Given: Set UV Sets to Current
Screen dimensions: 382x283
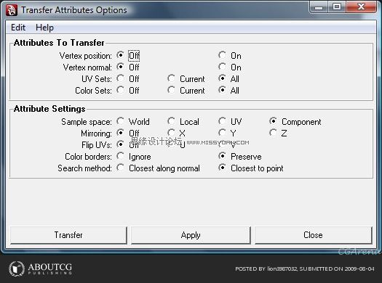Looking at the screenshot, I should pos(171,78).
